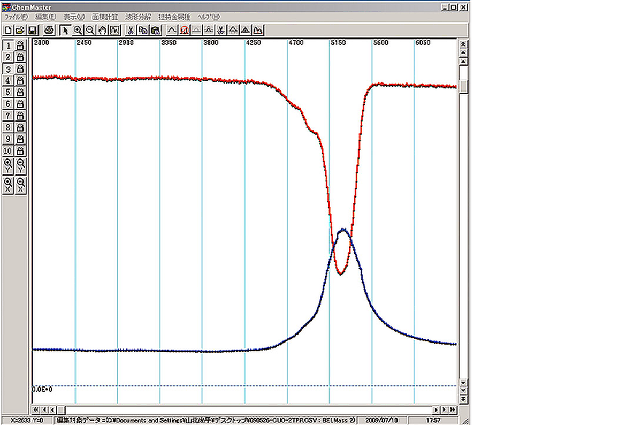Print the chart using printer icon

pyautogui.click(x=49, y=30)
